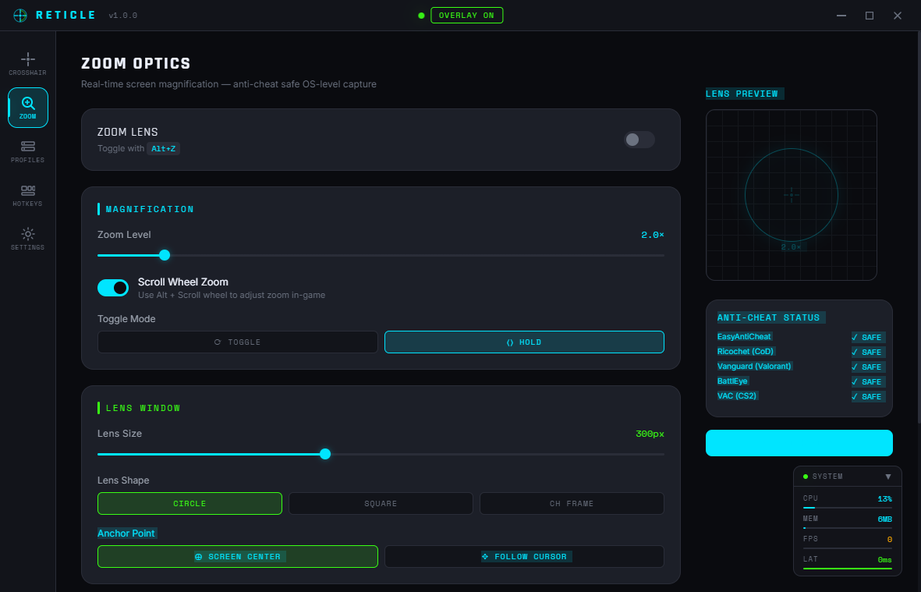Open the Crosshair section in sidebar
921x592 pixels.
point(27,64)
